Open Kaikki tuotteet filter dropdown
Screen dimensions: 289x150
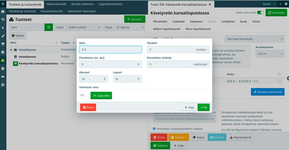tap(84, 27)
